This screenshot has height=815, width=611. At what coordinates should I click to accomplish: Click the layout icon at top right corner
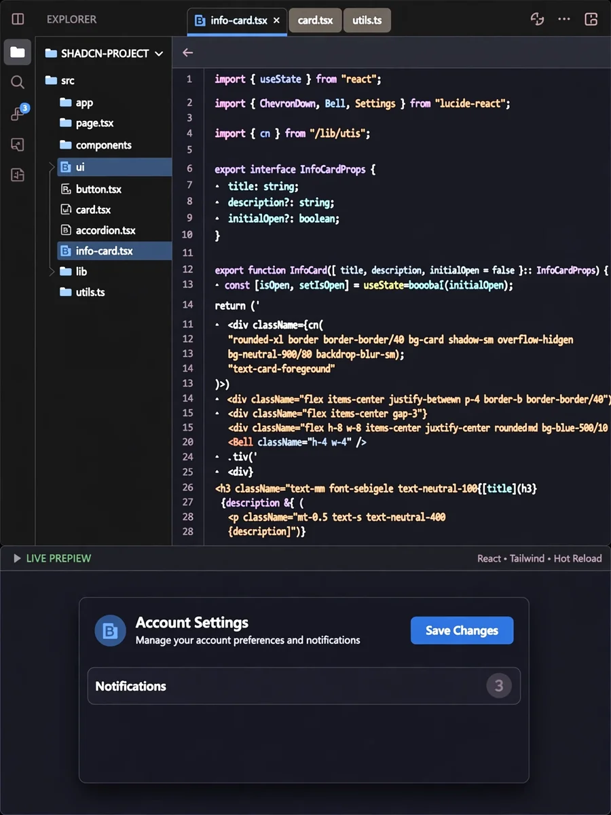click(x=591, y=19)
